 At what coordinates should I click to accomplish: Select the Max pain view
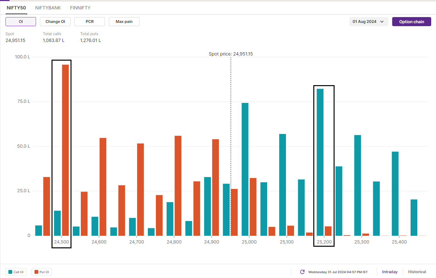coord(124,22)
